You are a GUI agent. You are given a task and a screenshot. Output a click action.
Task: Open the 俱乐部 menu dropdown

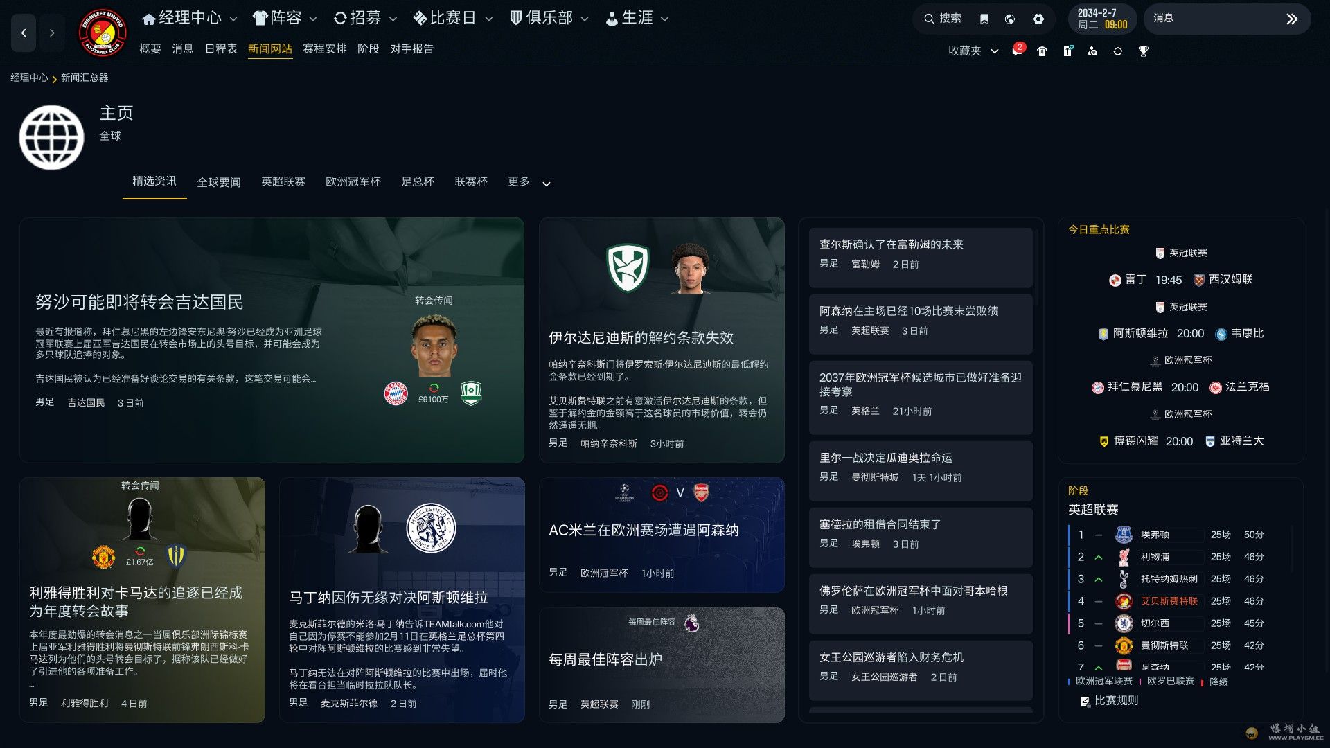click(x=549, y=18)
